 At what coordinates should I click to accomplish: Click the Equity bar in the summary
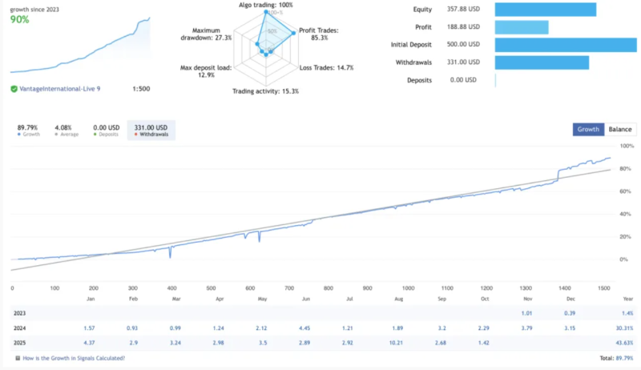click(546, 10)
